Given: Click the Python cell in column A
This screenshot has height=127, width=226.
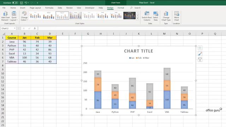Looking at the screenshot, I should [x=12, y=46].
